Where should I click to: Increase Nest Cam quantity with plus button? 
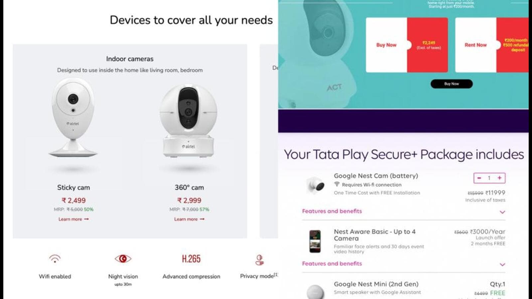(499, 178)
